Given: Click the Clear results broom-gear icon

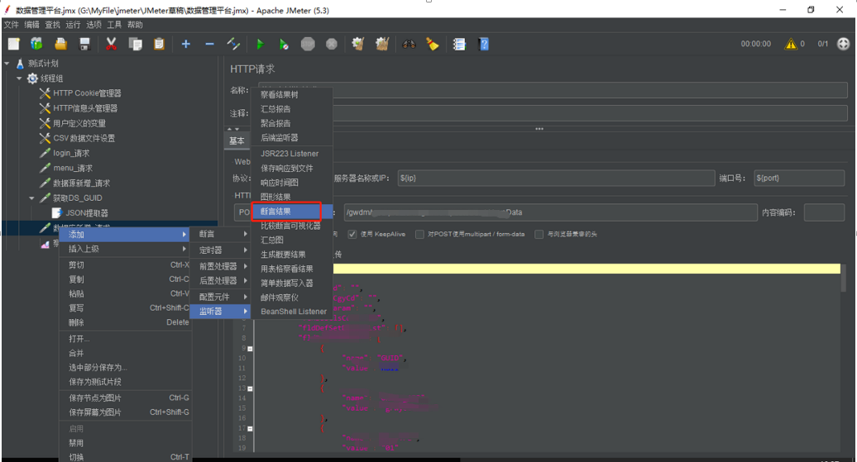Looking at the screenshot, I should point(358,45).
